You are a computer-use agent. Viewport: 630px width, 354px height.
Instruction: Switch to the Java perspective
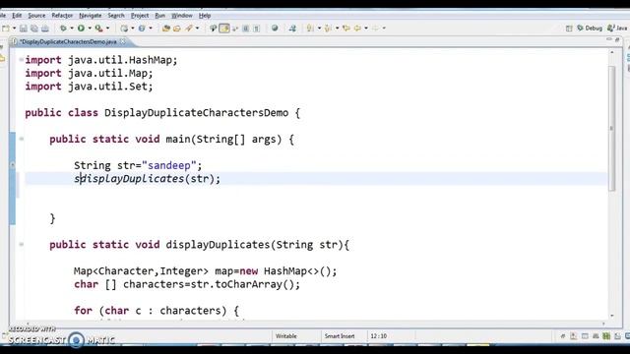click(x=617, y=29)
